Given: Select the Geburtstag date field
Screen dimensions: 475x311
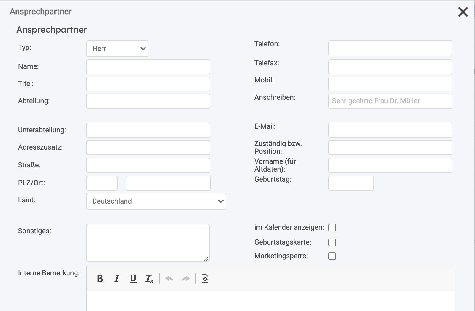Looking at the screenshot, I should point(351,183).
